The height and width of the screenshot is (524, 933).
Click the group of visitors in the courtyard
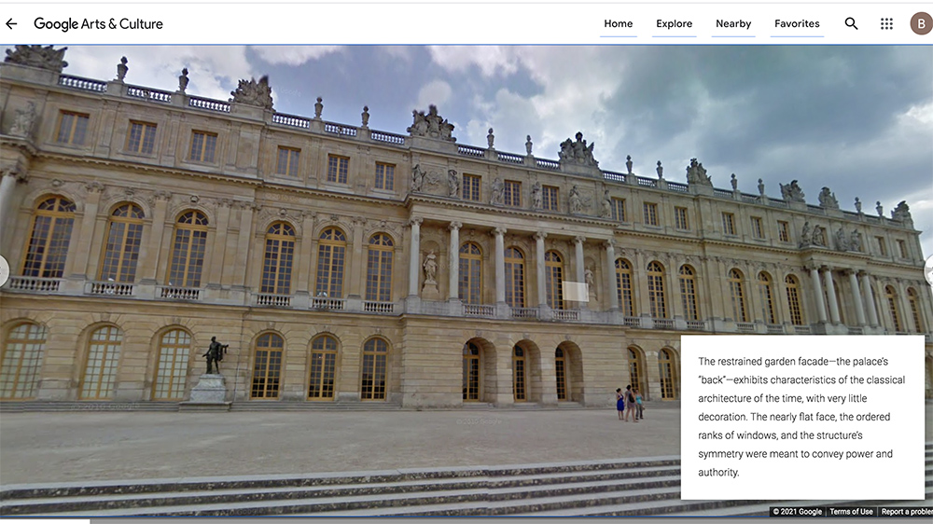(x=629, y=403)
